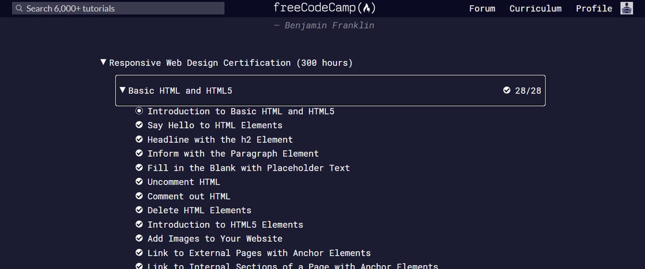The image size is (645, 269).
Task: Open Fill in the Blank with Placeholder Text
Action: coord(248,168)
